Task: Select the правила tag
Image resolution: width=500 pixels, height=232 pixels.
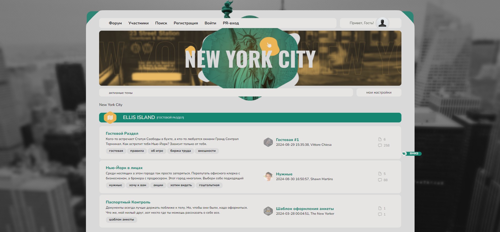Action: coord(137,151)
